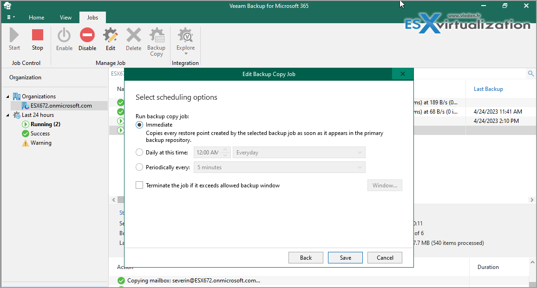Open the Everyday schedule dropdown
Image resolution: width=537 pixels, height=288 pixels.
[x=299, y=153]
